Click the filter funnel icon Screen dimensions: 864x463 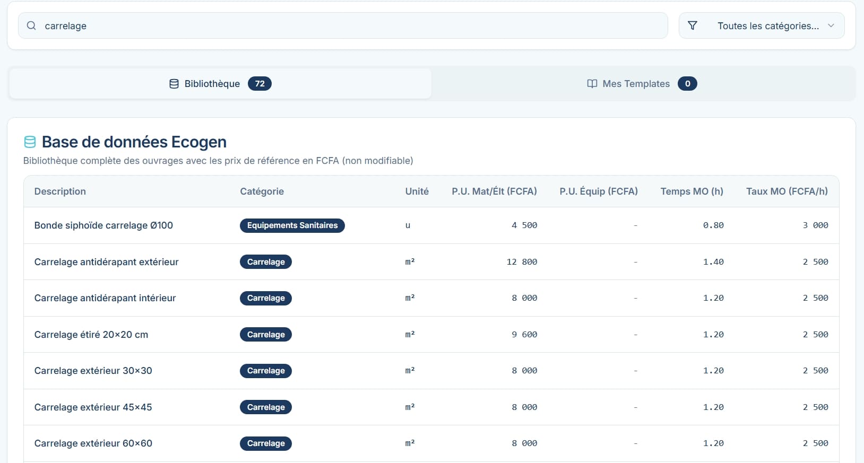coord(693,25)
